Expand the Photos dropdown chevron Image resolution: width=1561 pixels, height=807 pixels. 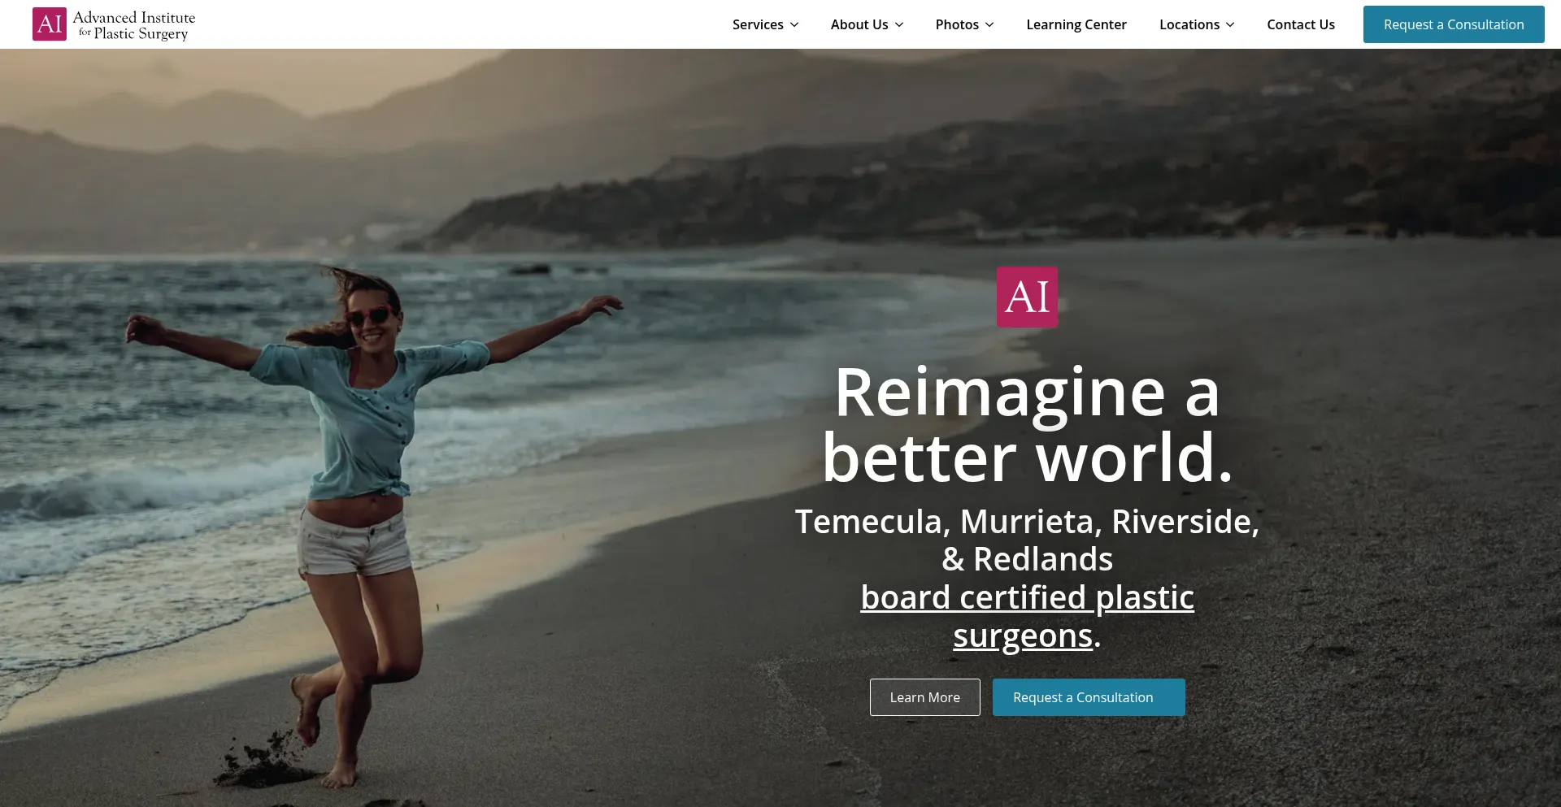click(x=989, y=25)
